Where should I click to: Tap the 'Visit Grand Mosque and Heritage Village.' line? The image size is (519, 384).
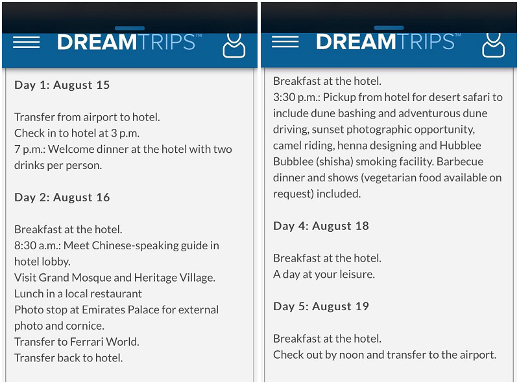115,277
